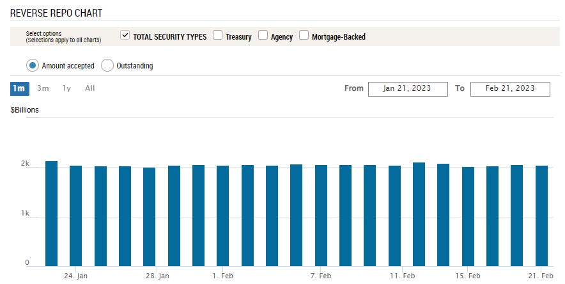Select the bar above 21. Feb

tap(541, 216)
